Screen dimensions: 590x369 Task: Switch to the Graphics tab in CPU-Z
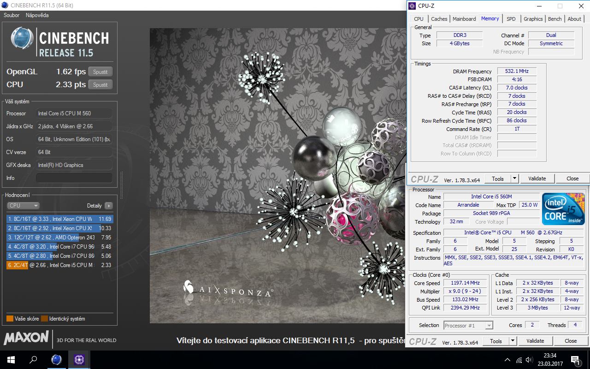(533, 19)
